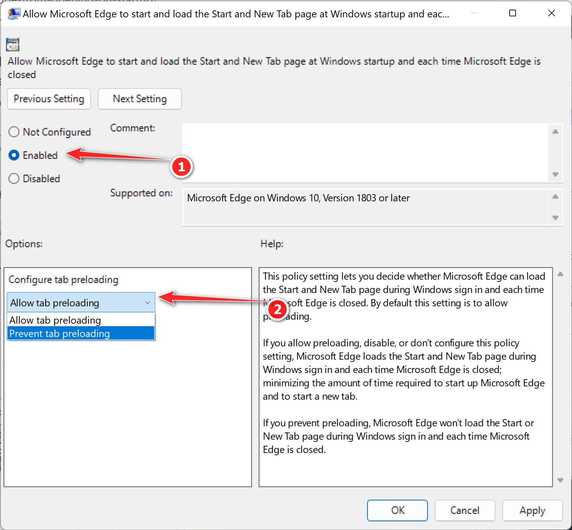Viewport: 572px width, 530px height.
Task: Go to Previous Setting
Action: pyautogui.click(x=49, y=99)
